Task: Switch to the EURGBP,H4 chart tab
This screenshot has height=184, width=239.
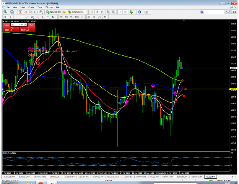Action: point(182,177)
